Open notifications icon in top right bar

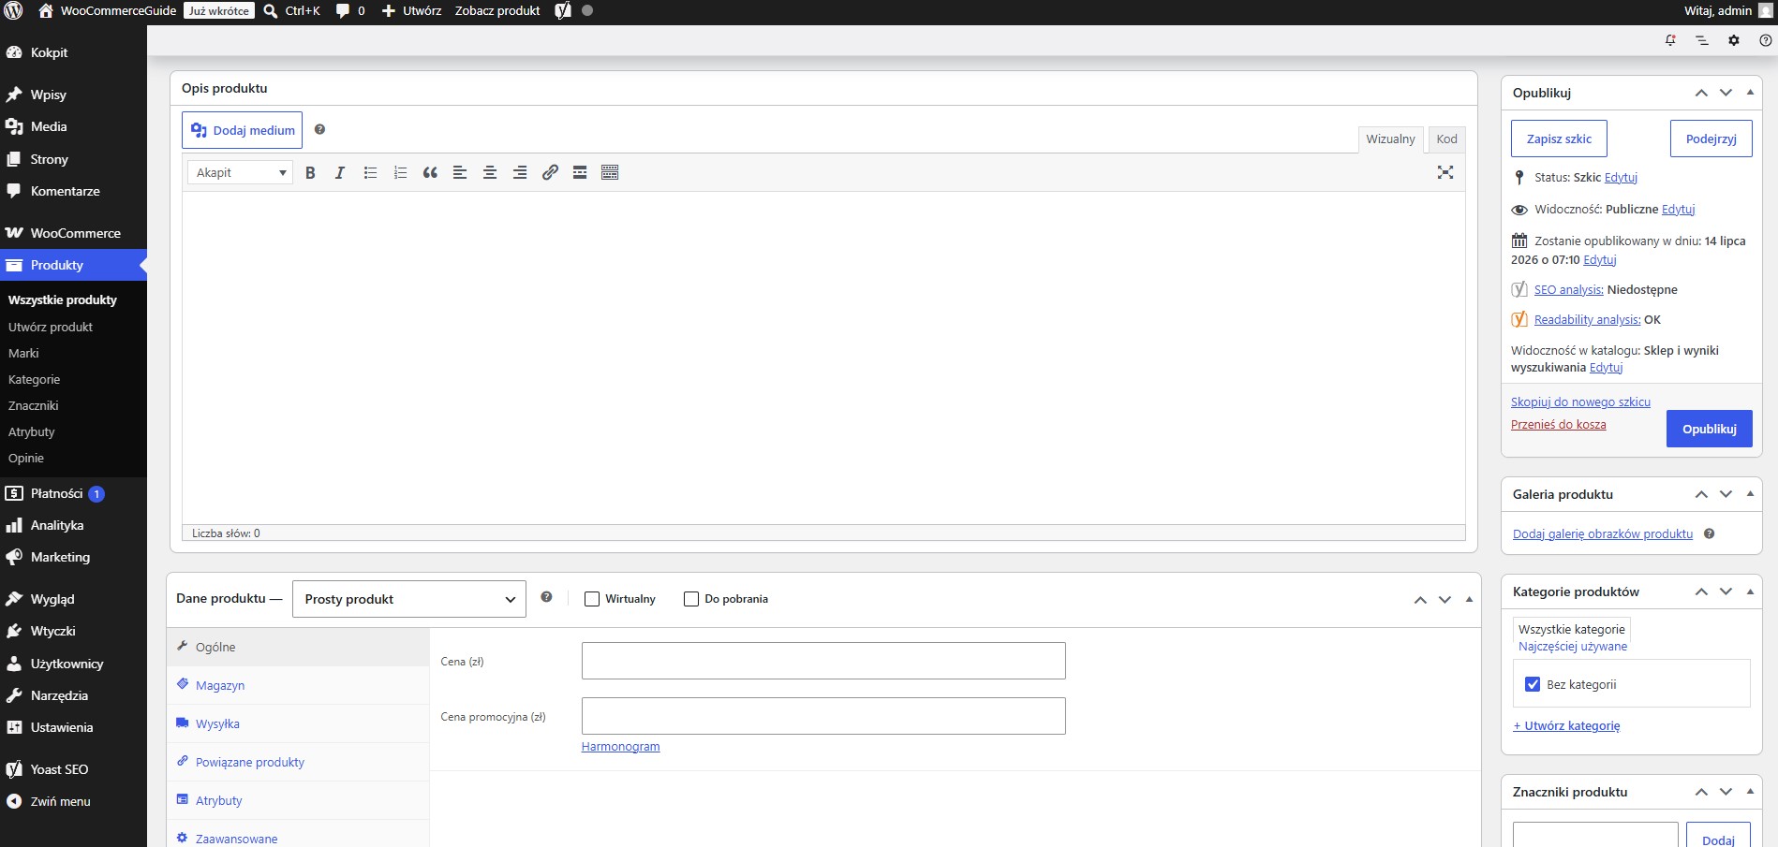[x=1670, y=40]
